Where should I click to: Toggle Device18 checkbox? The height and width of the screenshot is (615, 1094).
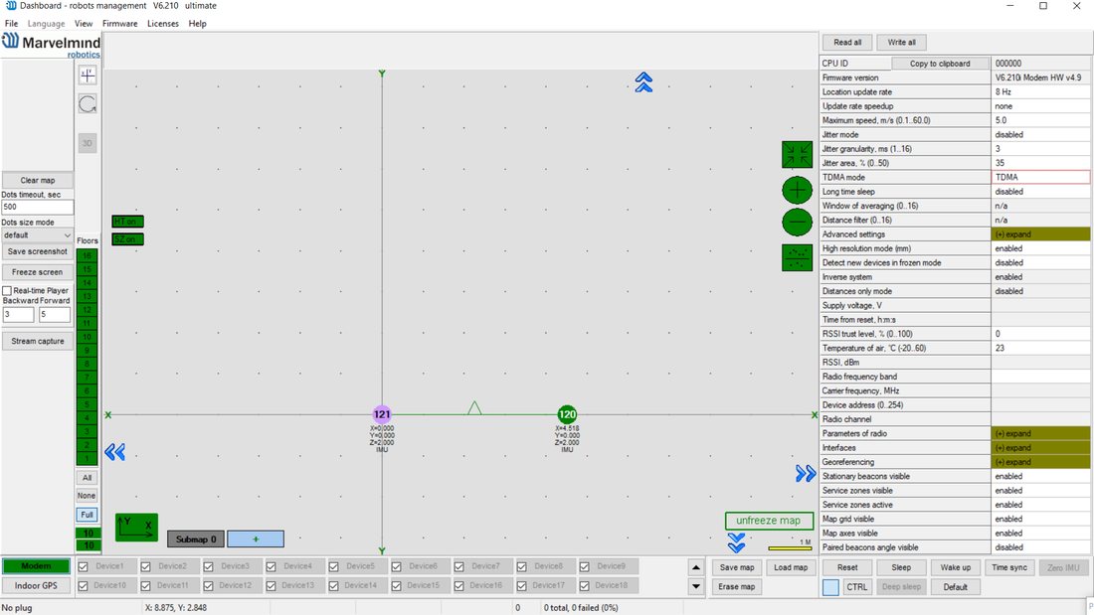(x=585, y=586)
